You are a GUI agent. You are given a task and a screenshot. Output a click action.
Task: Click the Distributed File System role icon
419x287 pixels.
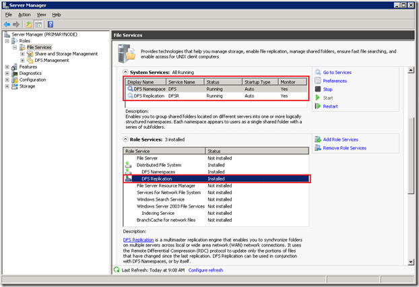pyautogui.click(x=129, y=165)
